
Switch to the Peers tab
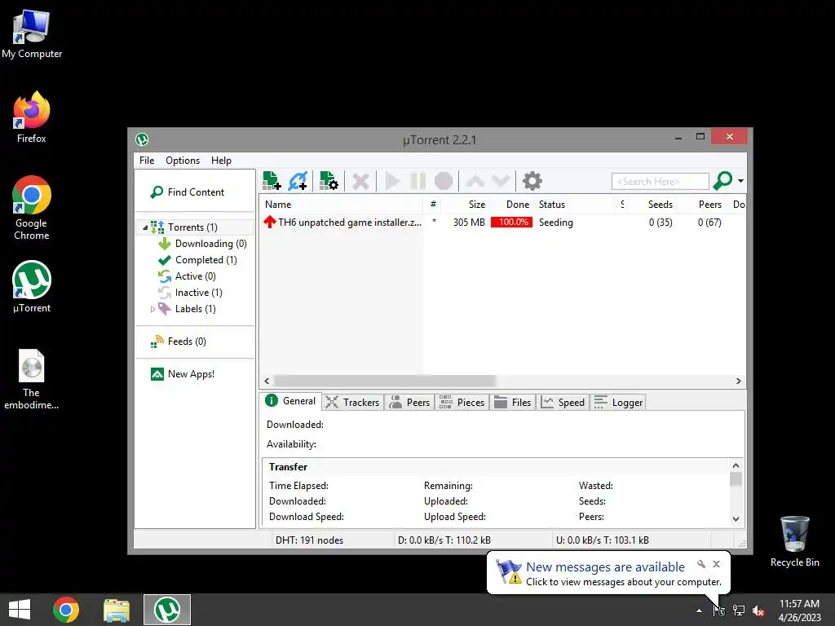(409, 403)
